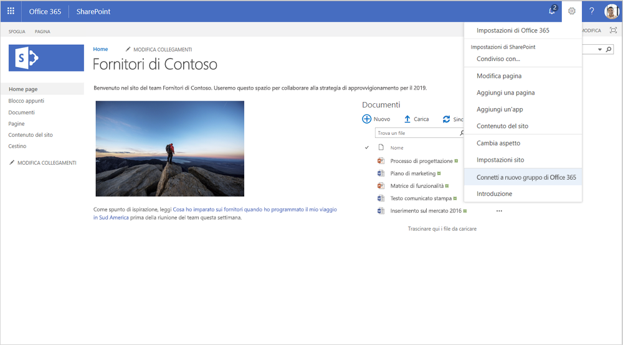Choose Introduzione menu item

tap(494, 193)
